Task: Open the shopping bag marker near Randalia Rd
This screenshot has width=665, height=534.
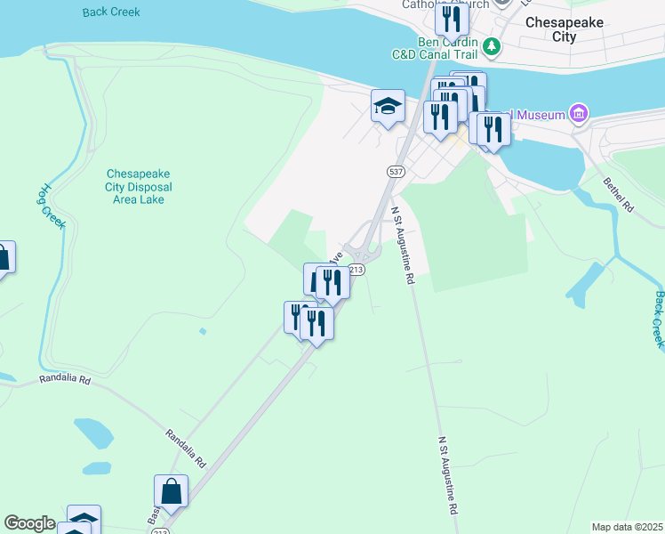Action: [x=171, y=492]
